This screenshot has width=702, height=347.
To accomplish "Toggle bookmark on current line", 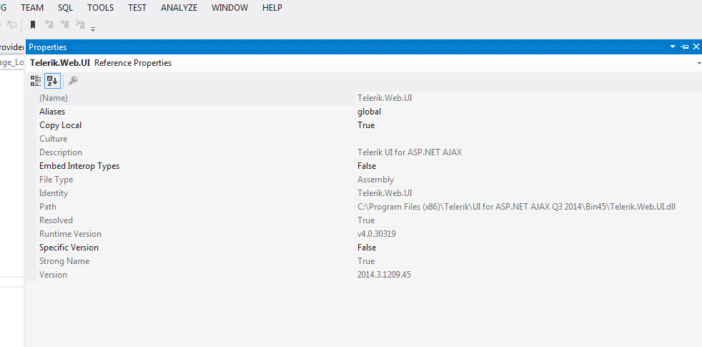I will (x=33, y=25).
